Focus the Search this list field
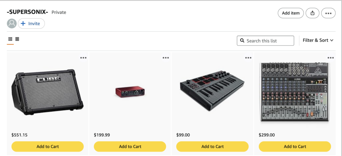This screenshot has width=342, height=156. (268, 40)
